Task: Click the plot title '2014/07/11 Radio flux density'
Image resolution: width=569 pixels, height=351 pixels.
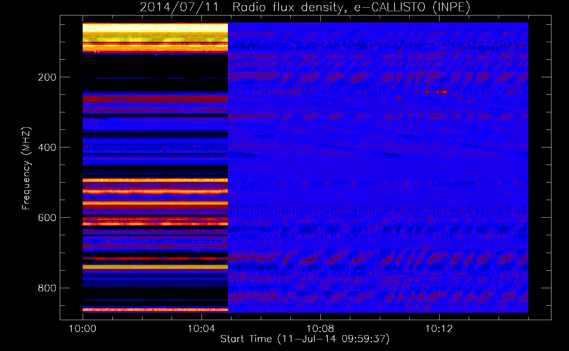Action: click(x=241, y=7)
